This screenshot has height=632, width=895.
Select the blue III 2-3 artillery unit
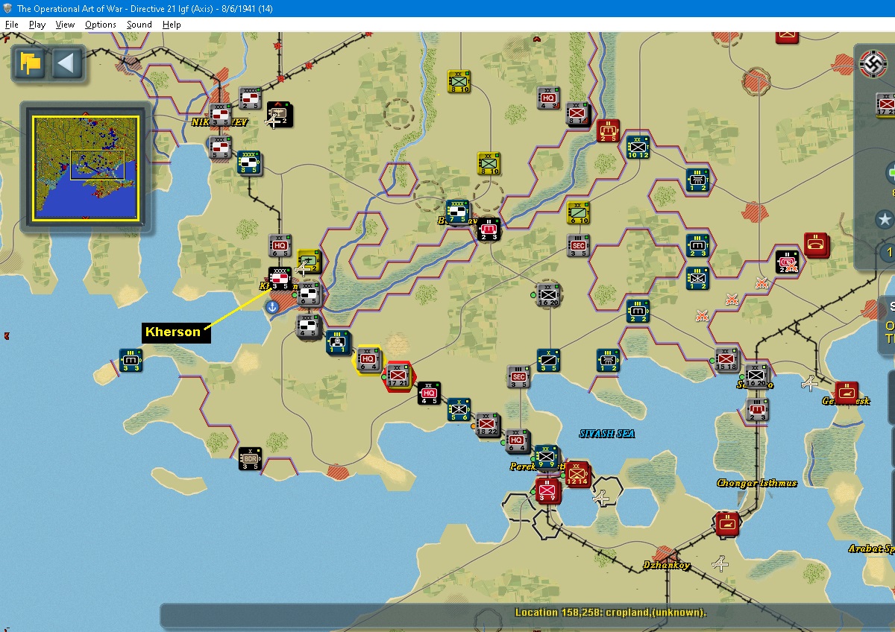click(x=697, y=246)
